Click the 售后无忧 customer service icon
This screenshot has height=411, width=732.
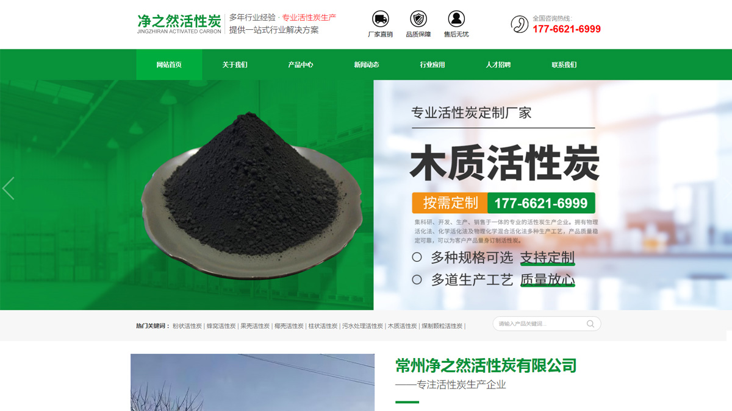click(457, 18)
